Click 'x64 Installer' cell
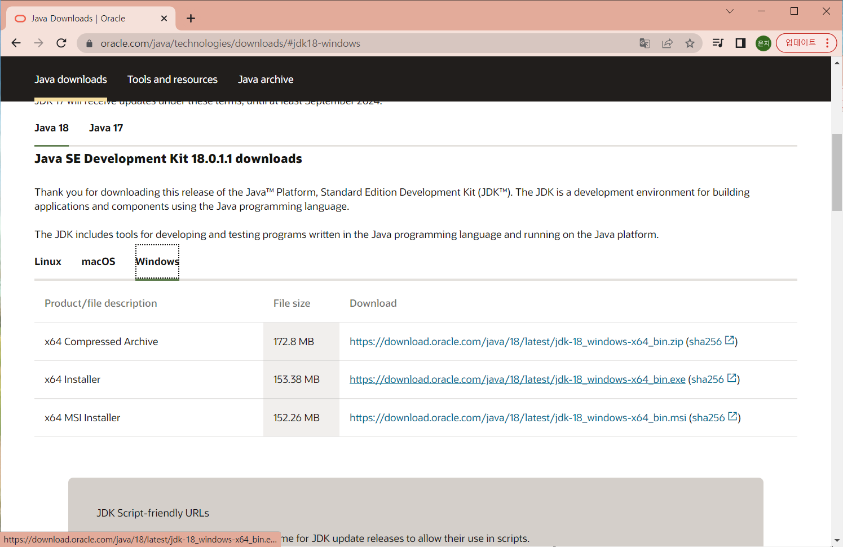The height and width of the screenshot is (547, 843). point(73,380)
